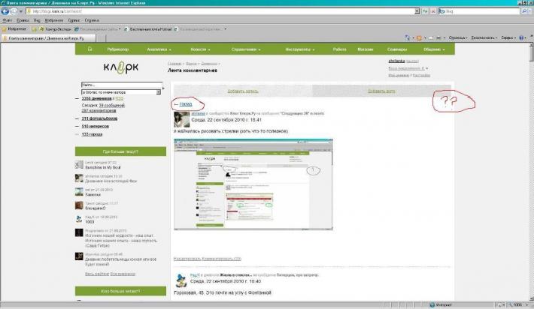Image resolution: width=534 pixels, height=309 pixels.
Task: Click the Read mail icon in the command bar
Action: tap(431, 38)
